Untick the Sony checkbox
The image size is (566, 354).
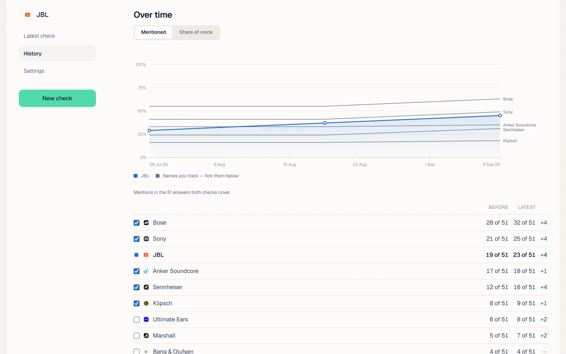[x=137, y=239]
